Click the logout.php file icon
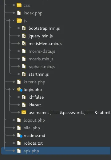The image size is (111, 160). [x=19, y=120]
